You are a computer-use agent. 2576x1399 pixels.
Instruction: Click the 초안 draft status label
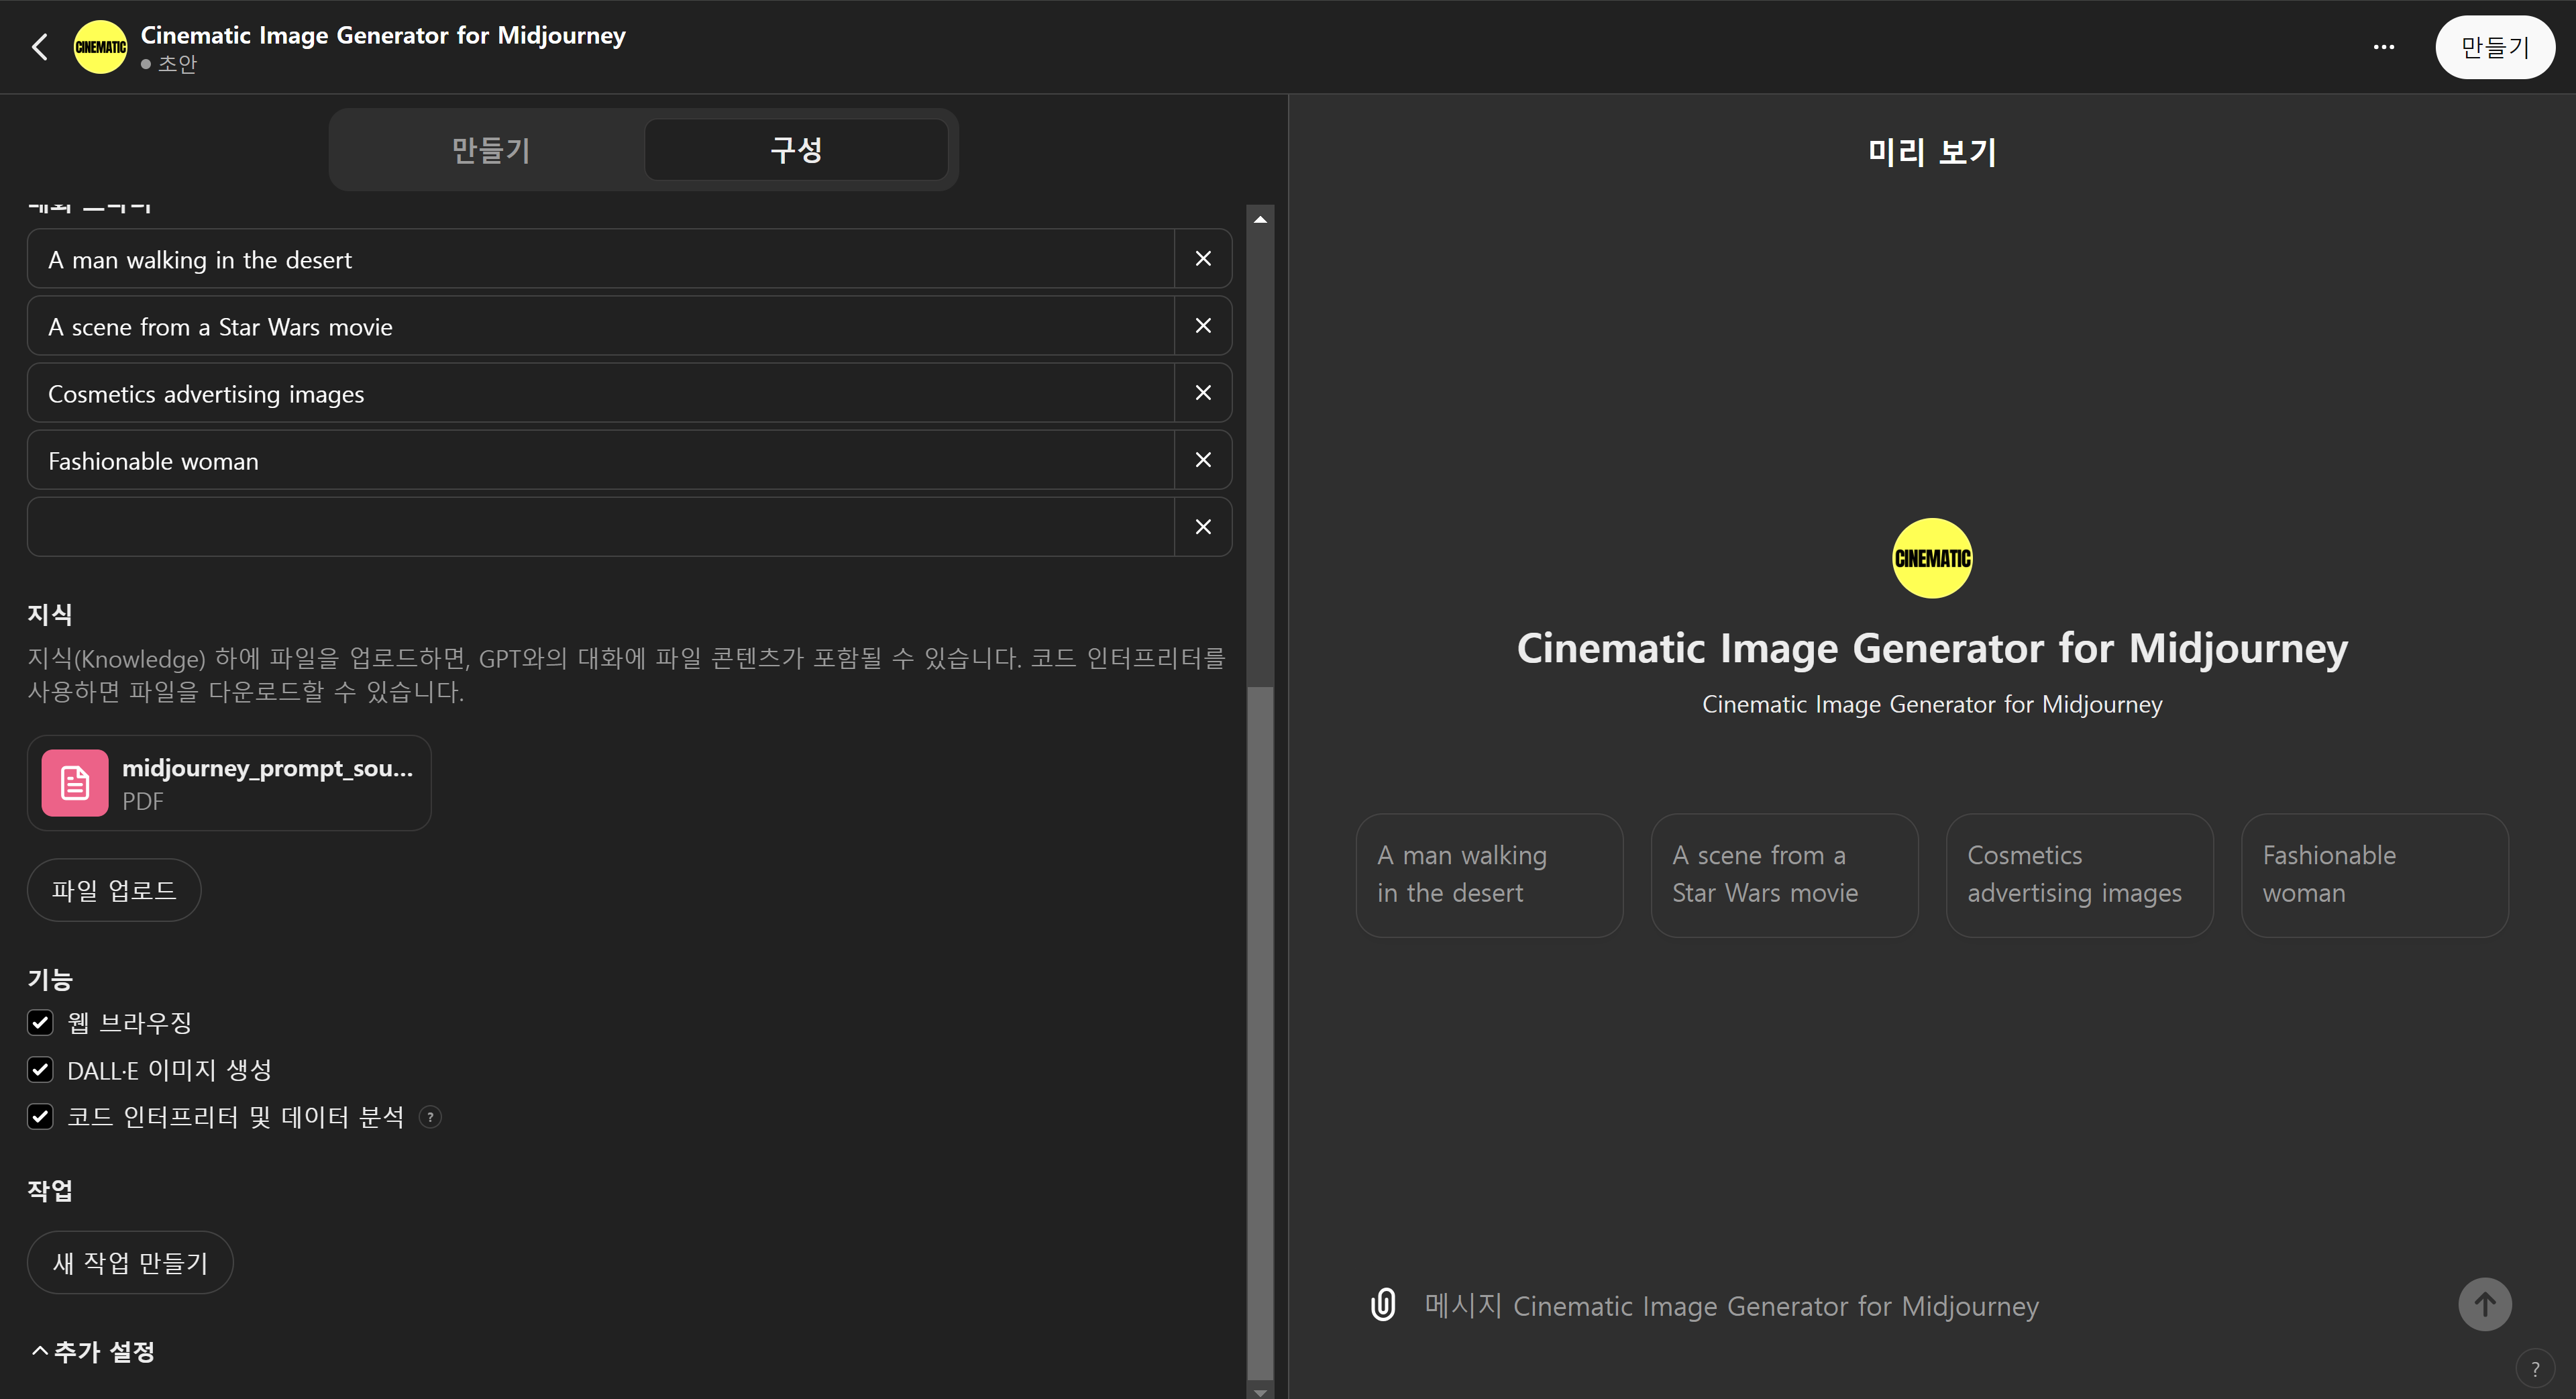click(x=177, y=64)
